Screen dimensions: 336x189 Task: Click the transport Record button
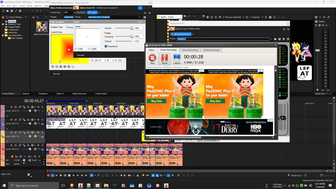point(48,175)
